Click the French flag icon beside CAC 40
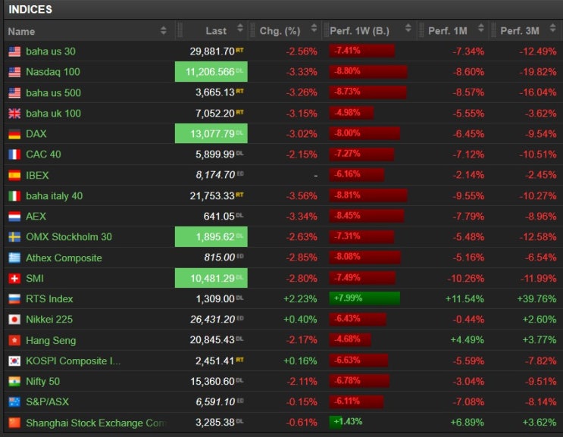This screenshot has height=437, width=563. (x=14, y=155)
